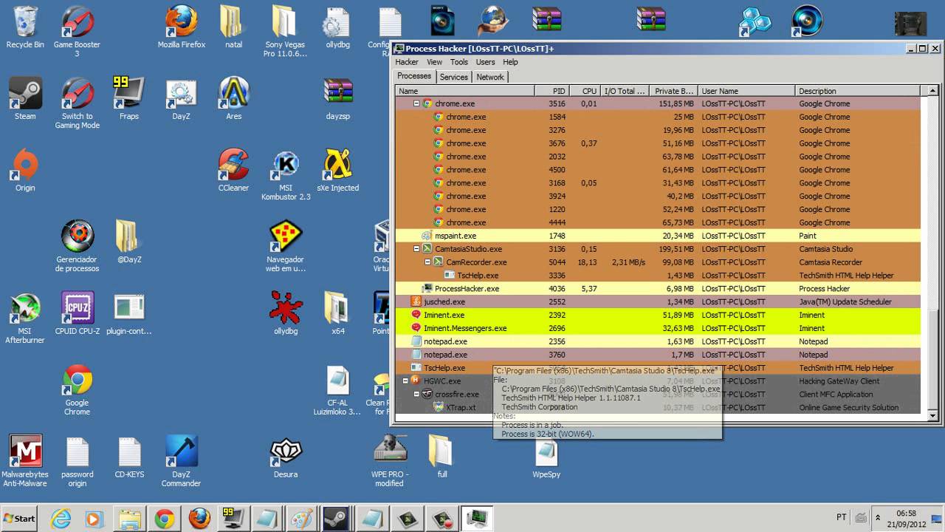Screen dimensions: 945x532
Task: Select the Google Chrome desktop shortcut
Action: 77,390
